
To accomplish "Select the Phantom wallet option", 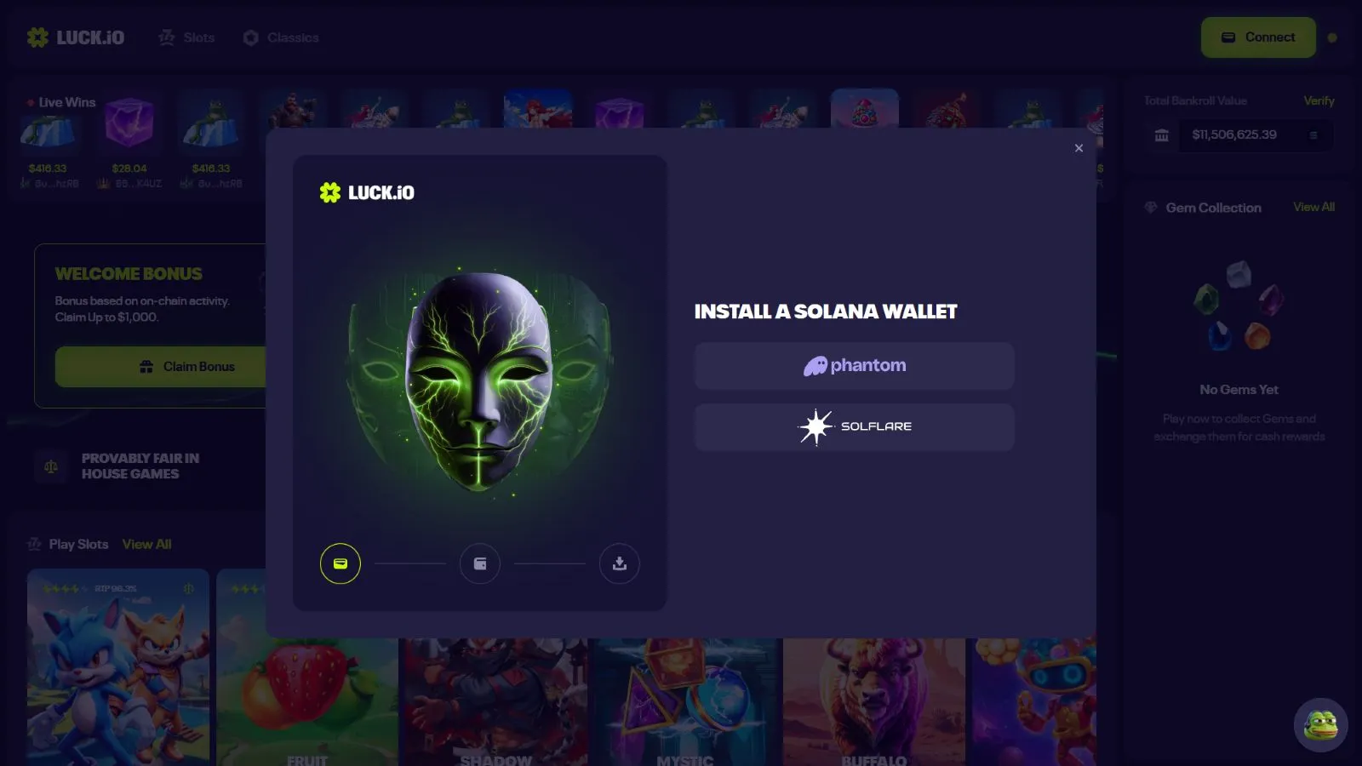I will 854,366.
